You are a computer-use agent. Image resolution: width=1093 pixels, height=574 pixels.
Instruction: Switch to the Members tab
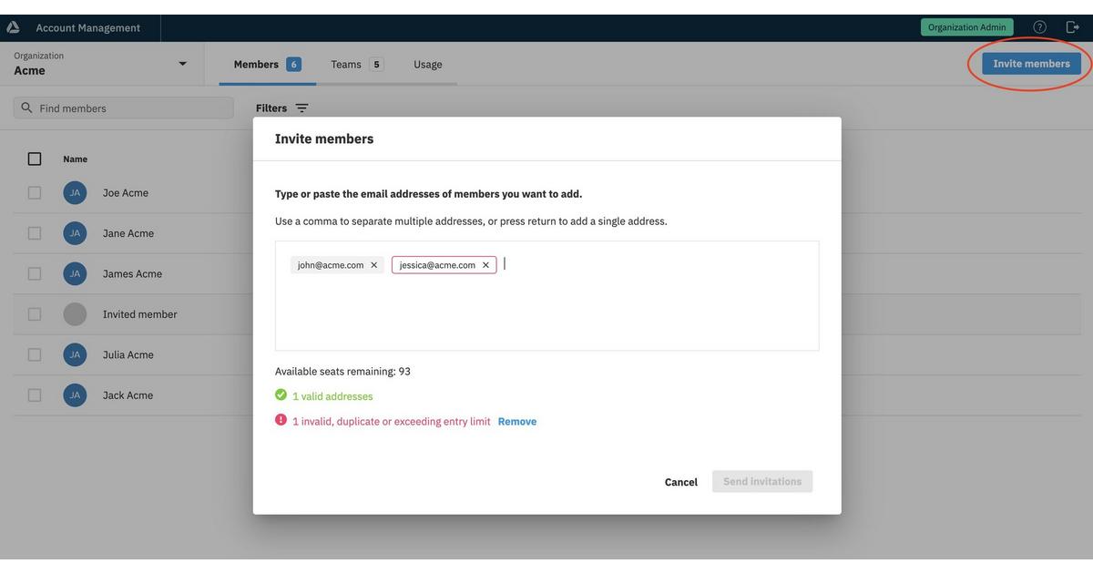[267, 64]
